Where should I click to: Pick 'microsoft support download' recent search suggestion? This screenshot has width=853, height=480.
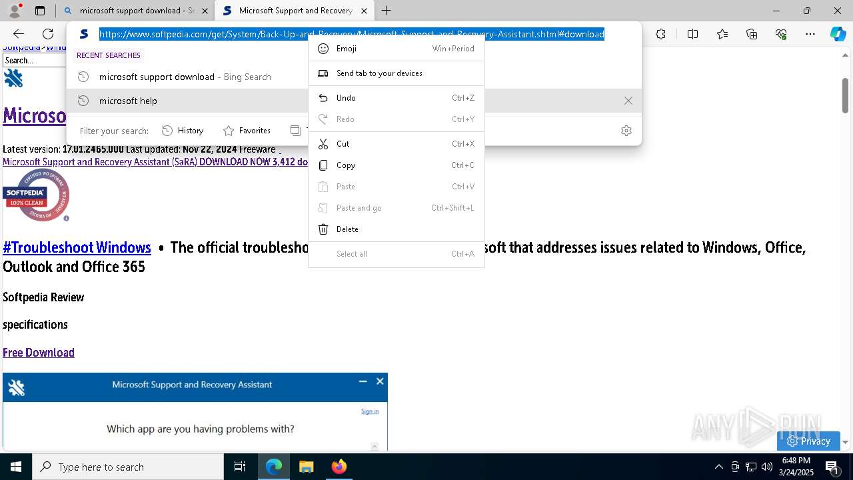point(187,77)
